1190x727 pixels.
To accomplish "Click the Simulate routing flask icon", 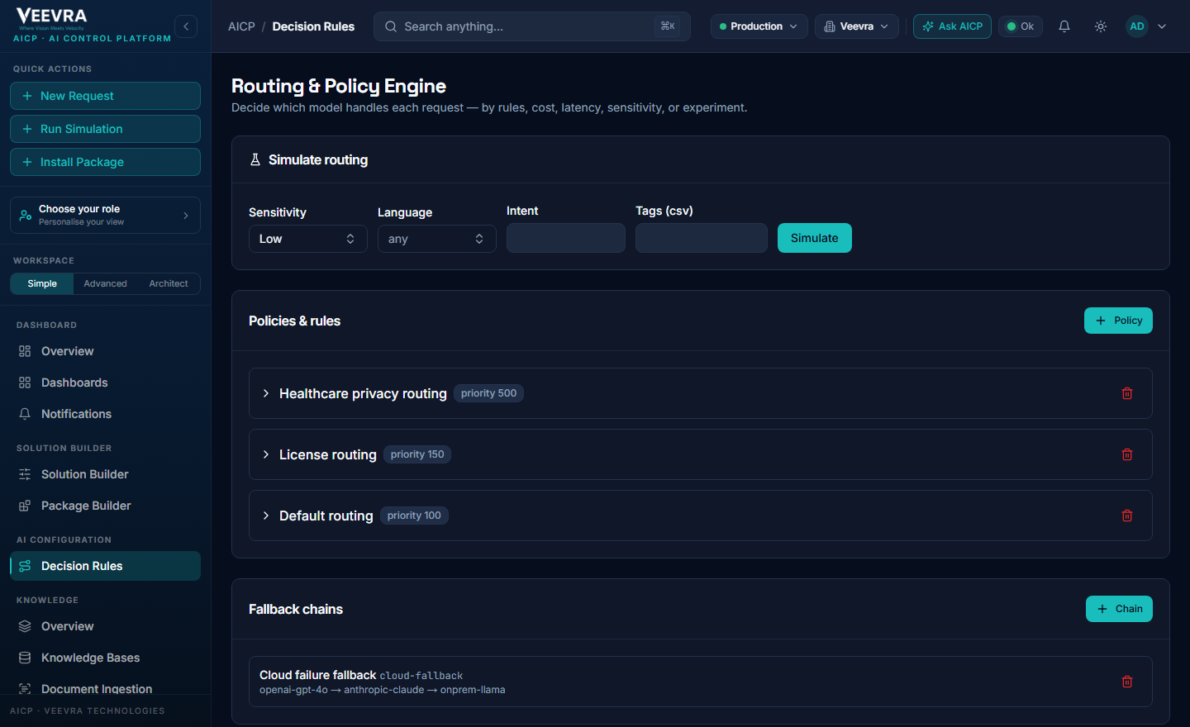I will point(255,159).
